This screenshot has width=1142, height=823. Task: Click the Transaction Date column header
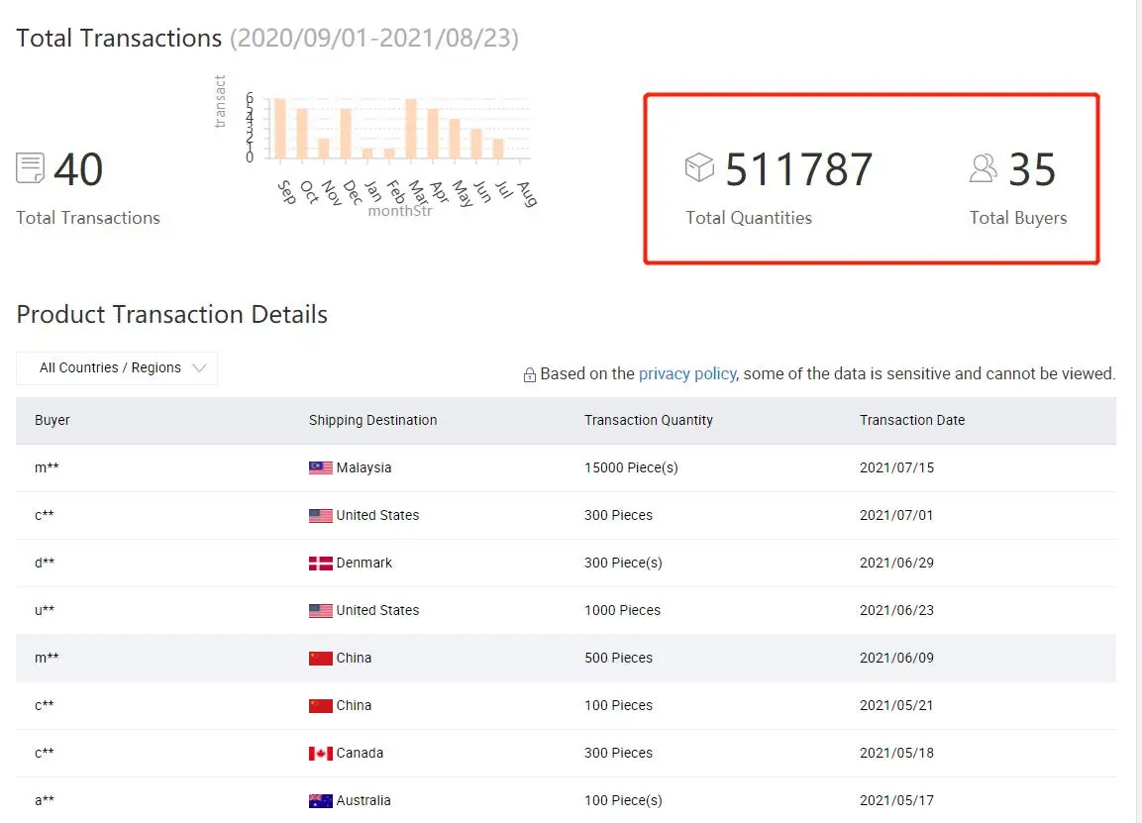[911, 420]
